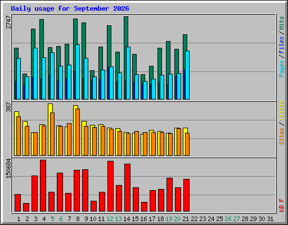Click day 15 on the x-axis

[135, 219]
